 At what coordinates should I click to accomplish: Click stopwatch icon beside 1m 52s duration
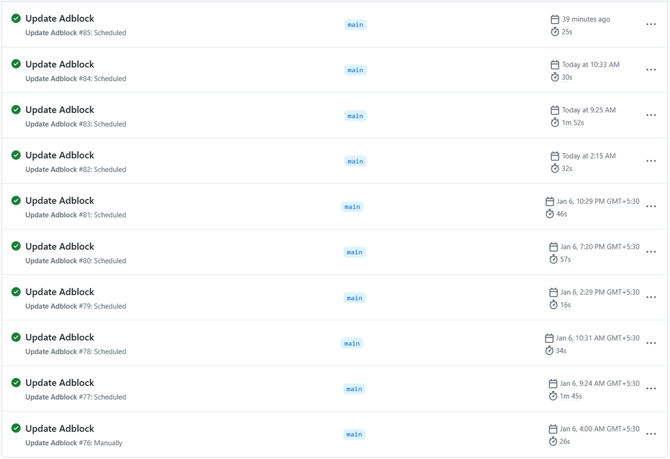pos(555,123)
